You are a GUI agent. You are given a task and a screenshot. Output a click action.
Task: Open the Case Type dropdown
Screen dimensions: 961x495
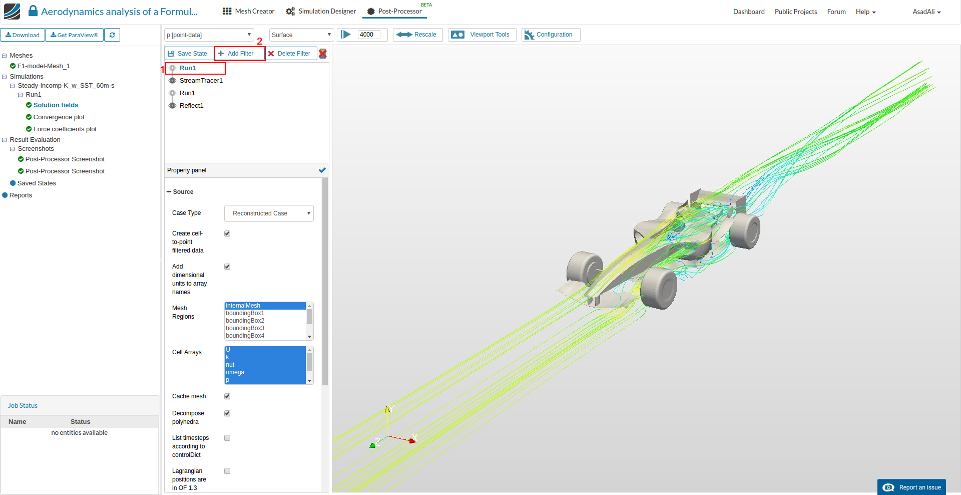[269, 213]
